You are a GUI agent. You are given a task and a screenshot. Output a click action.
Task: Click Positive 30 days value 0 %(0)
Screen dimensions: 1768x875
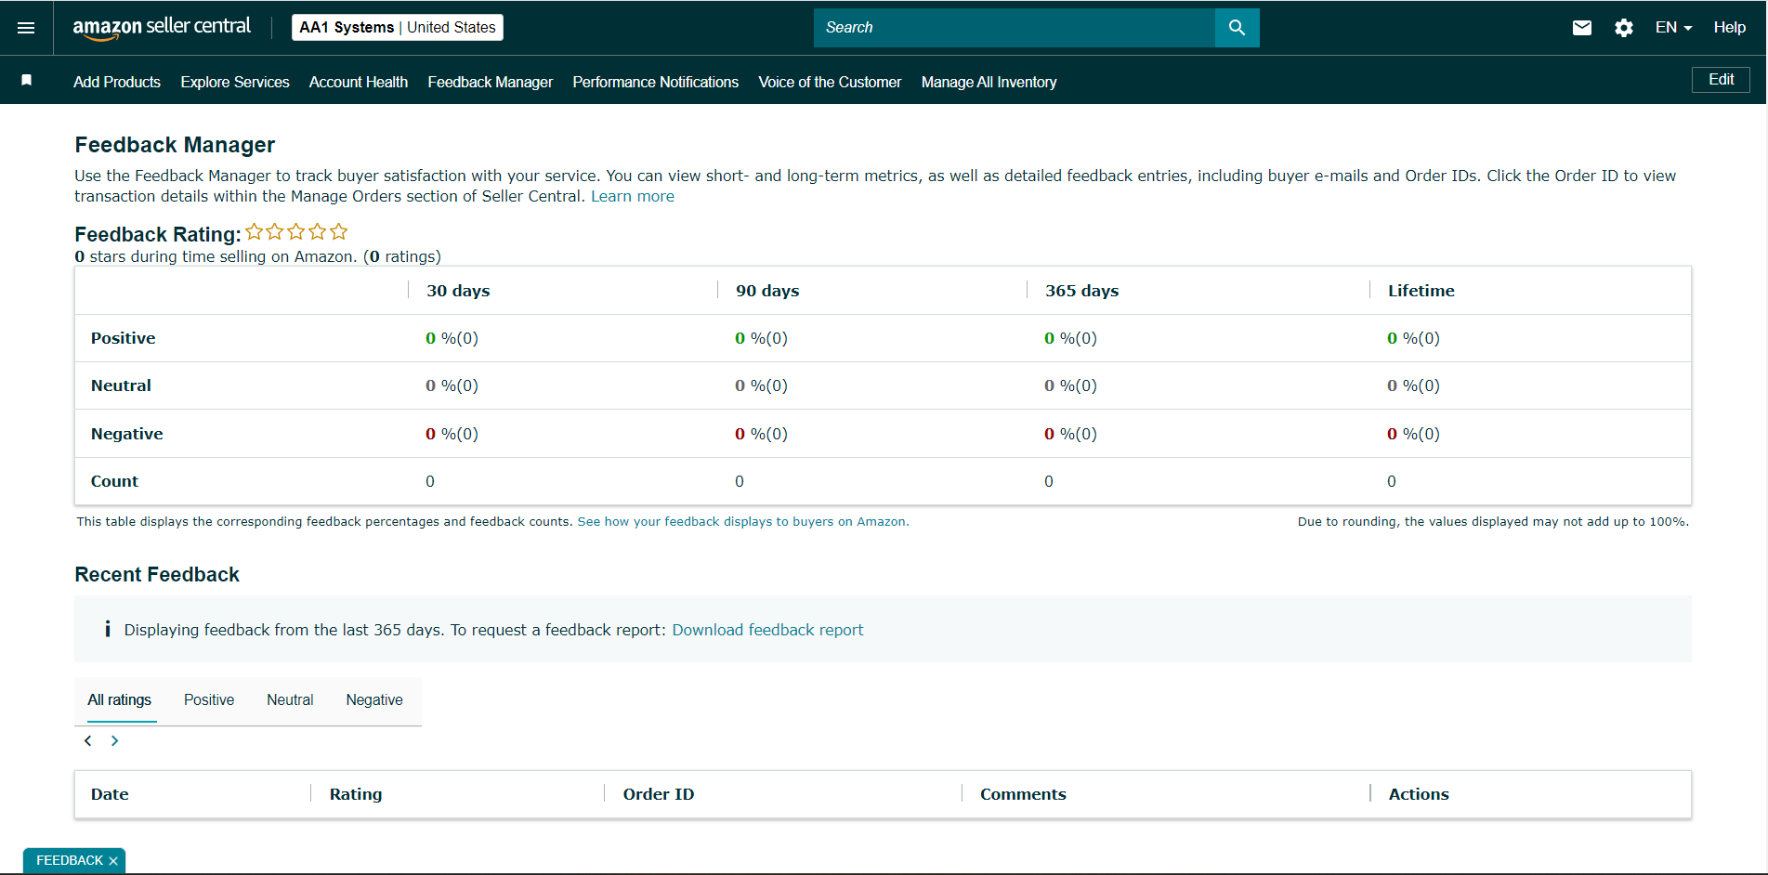click(x=452, y=338)
